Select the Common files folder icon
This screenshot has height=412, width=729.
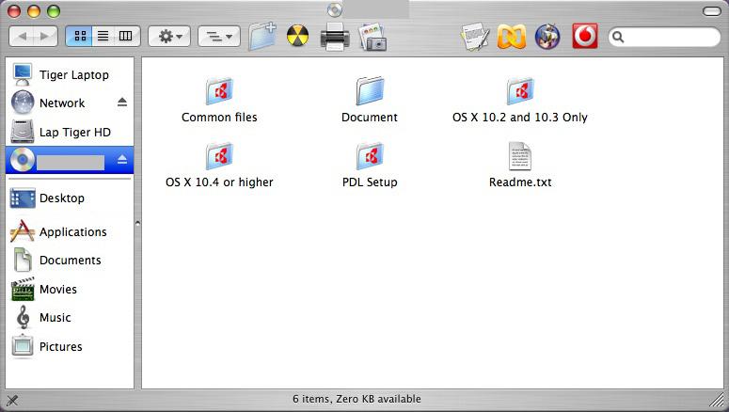pos(219,90)
